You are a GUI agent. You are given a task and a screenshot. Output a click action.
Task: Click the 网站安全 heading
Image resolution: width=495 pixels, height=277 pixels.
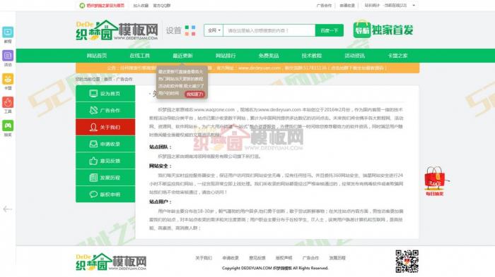161,166
